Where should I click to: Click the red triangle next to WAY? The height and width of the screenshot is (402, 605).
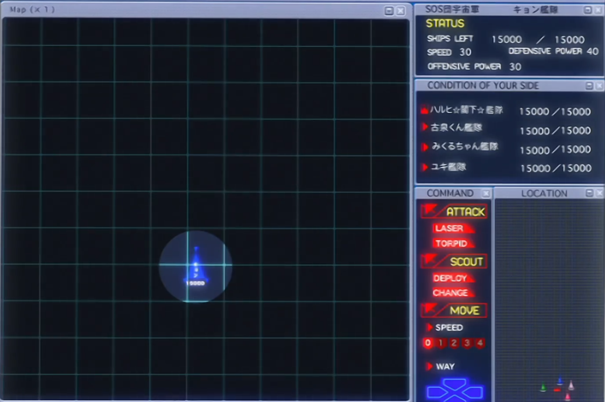click(429, 366)
